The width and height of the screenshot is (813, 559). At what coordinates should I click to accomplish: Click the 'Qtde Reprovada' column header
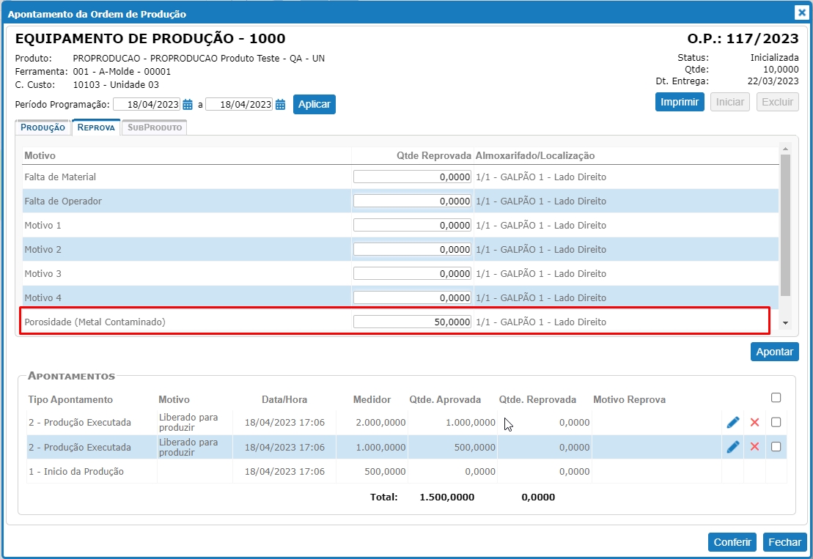coord(434,155)
